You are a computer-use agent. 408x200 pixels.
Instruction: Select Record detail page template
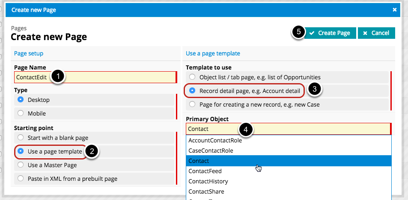point(192,90)
